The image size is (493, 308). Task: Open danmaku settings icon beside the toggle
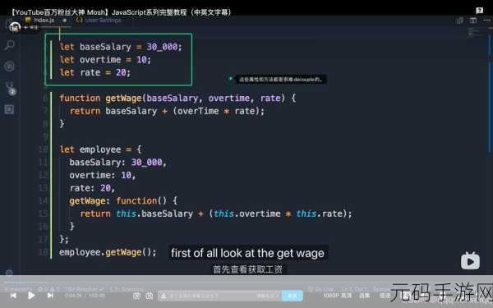pos(150,296)
